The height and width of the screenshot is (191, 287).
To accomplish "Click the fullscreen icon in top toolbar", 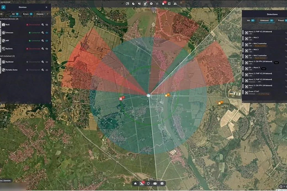I will point(157,4).
